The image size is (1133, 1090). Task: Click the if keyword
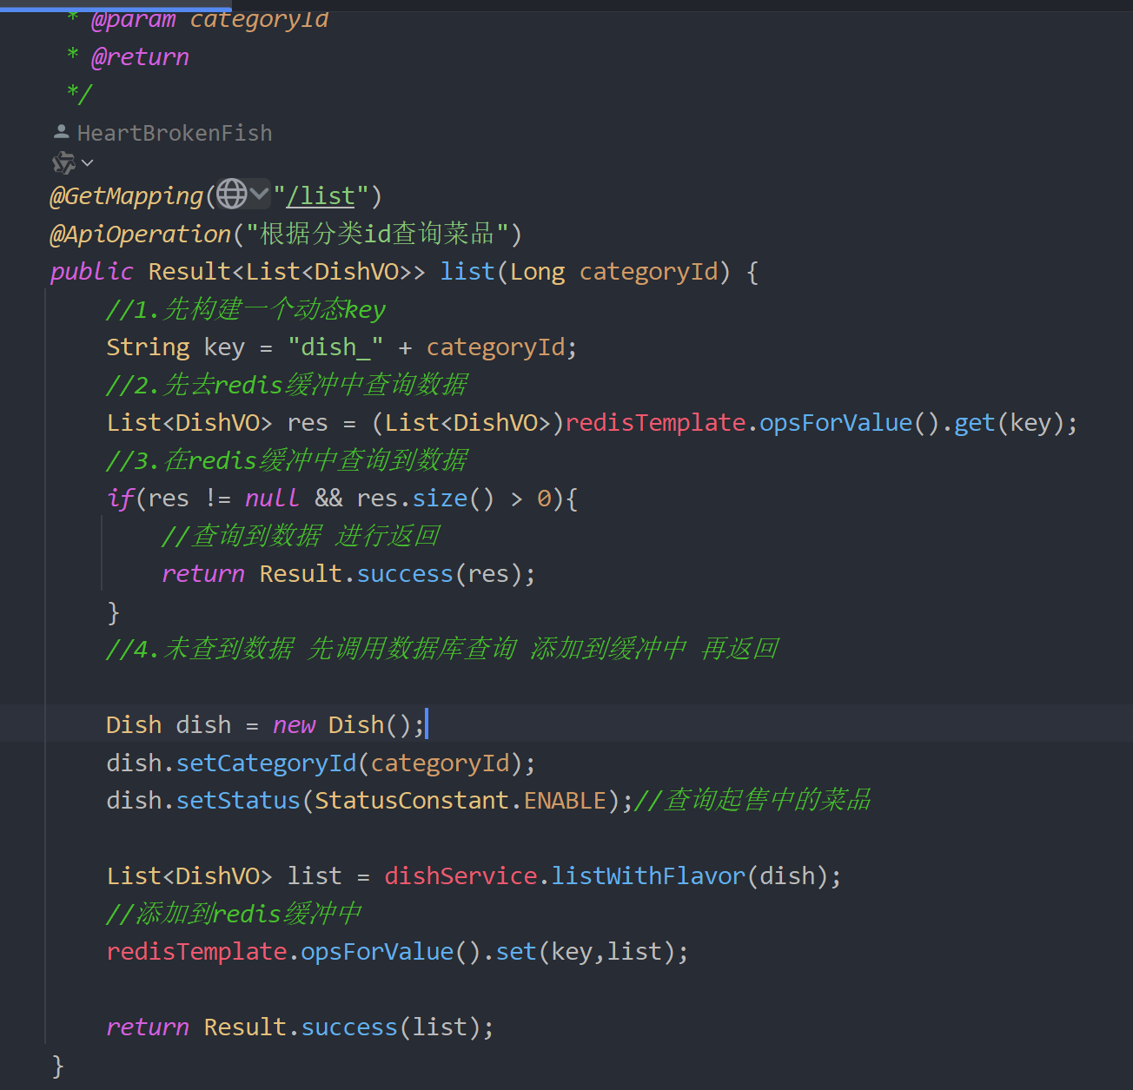[x=120, y=499]
